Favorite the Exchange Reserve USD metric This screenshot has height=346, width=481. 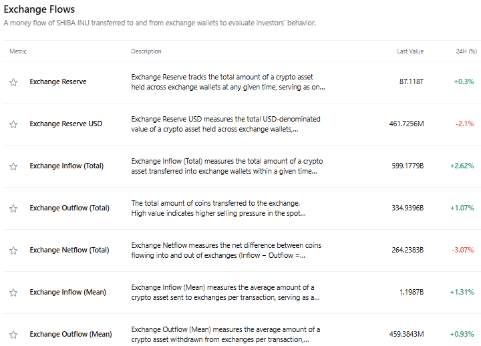point(13,124)
